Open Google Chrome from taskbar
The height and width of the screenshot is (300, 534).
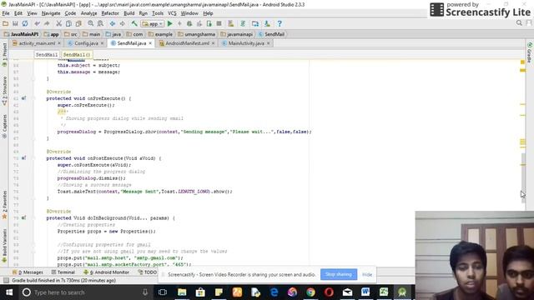pos(310,292)
